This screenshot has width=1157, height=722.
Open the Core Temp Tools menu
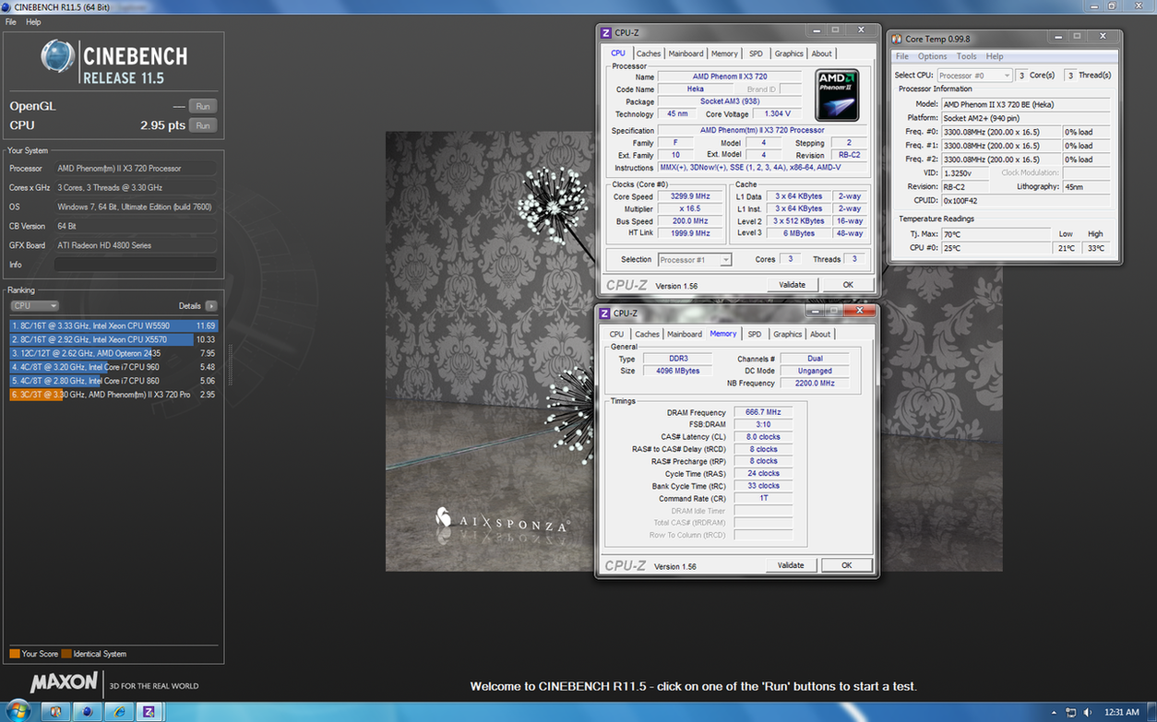pyautogui.click(x=966, y=56)
